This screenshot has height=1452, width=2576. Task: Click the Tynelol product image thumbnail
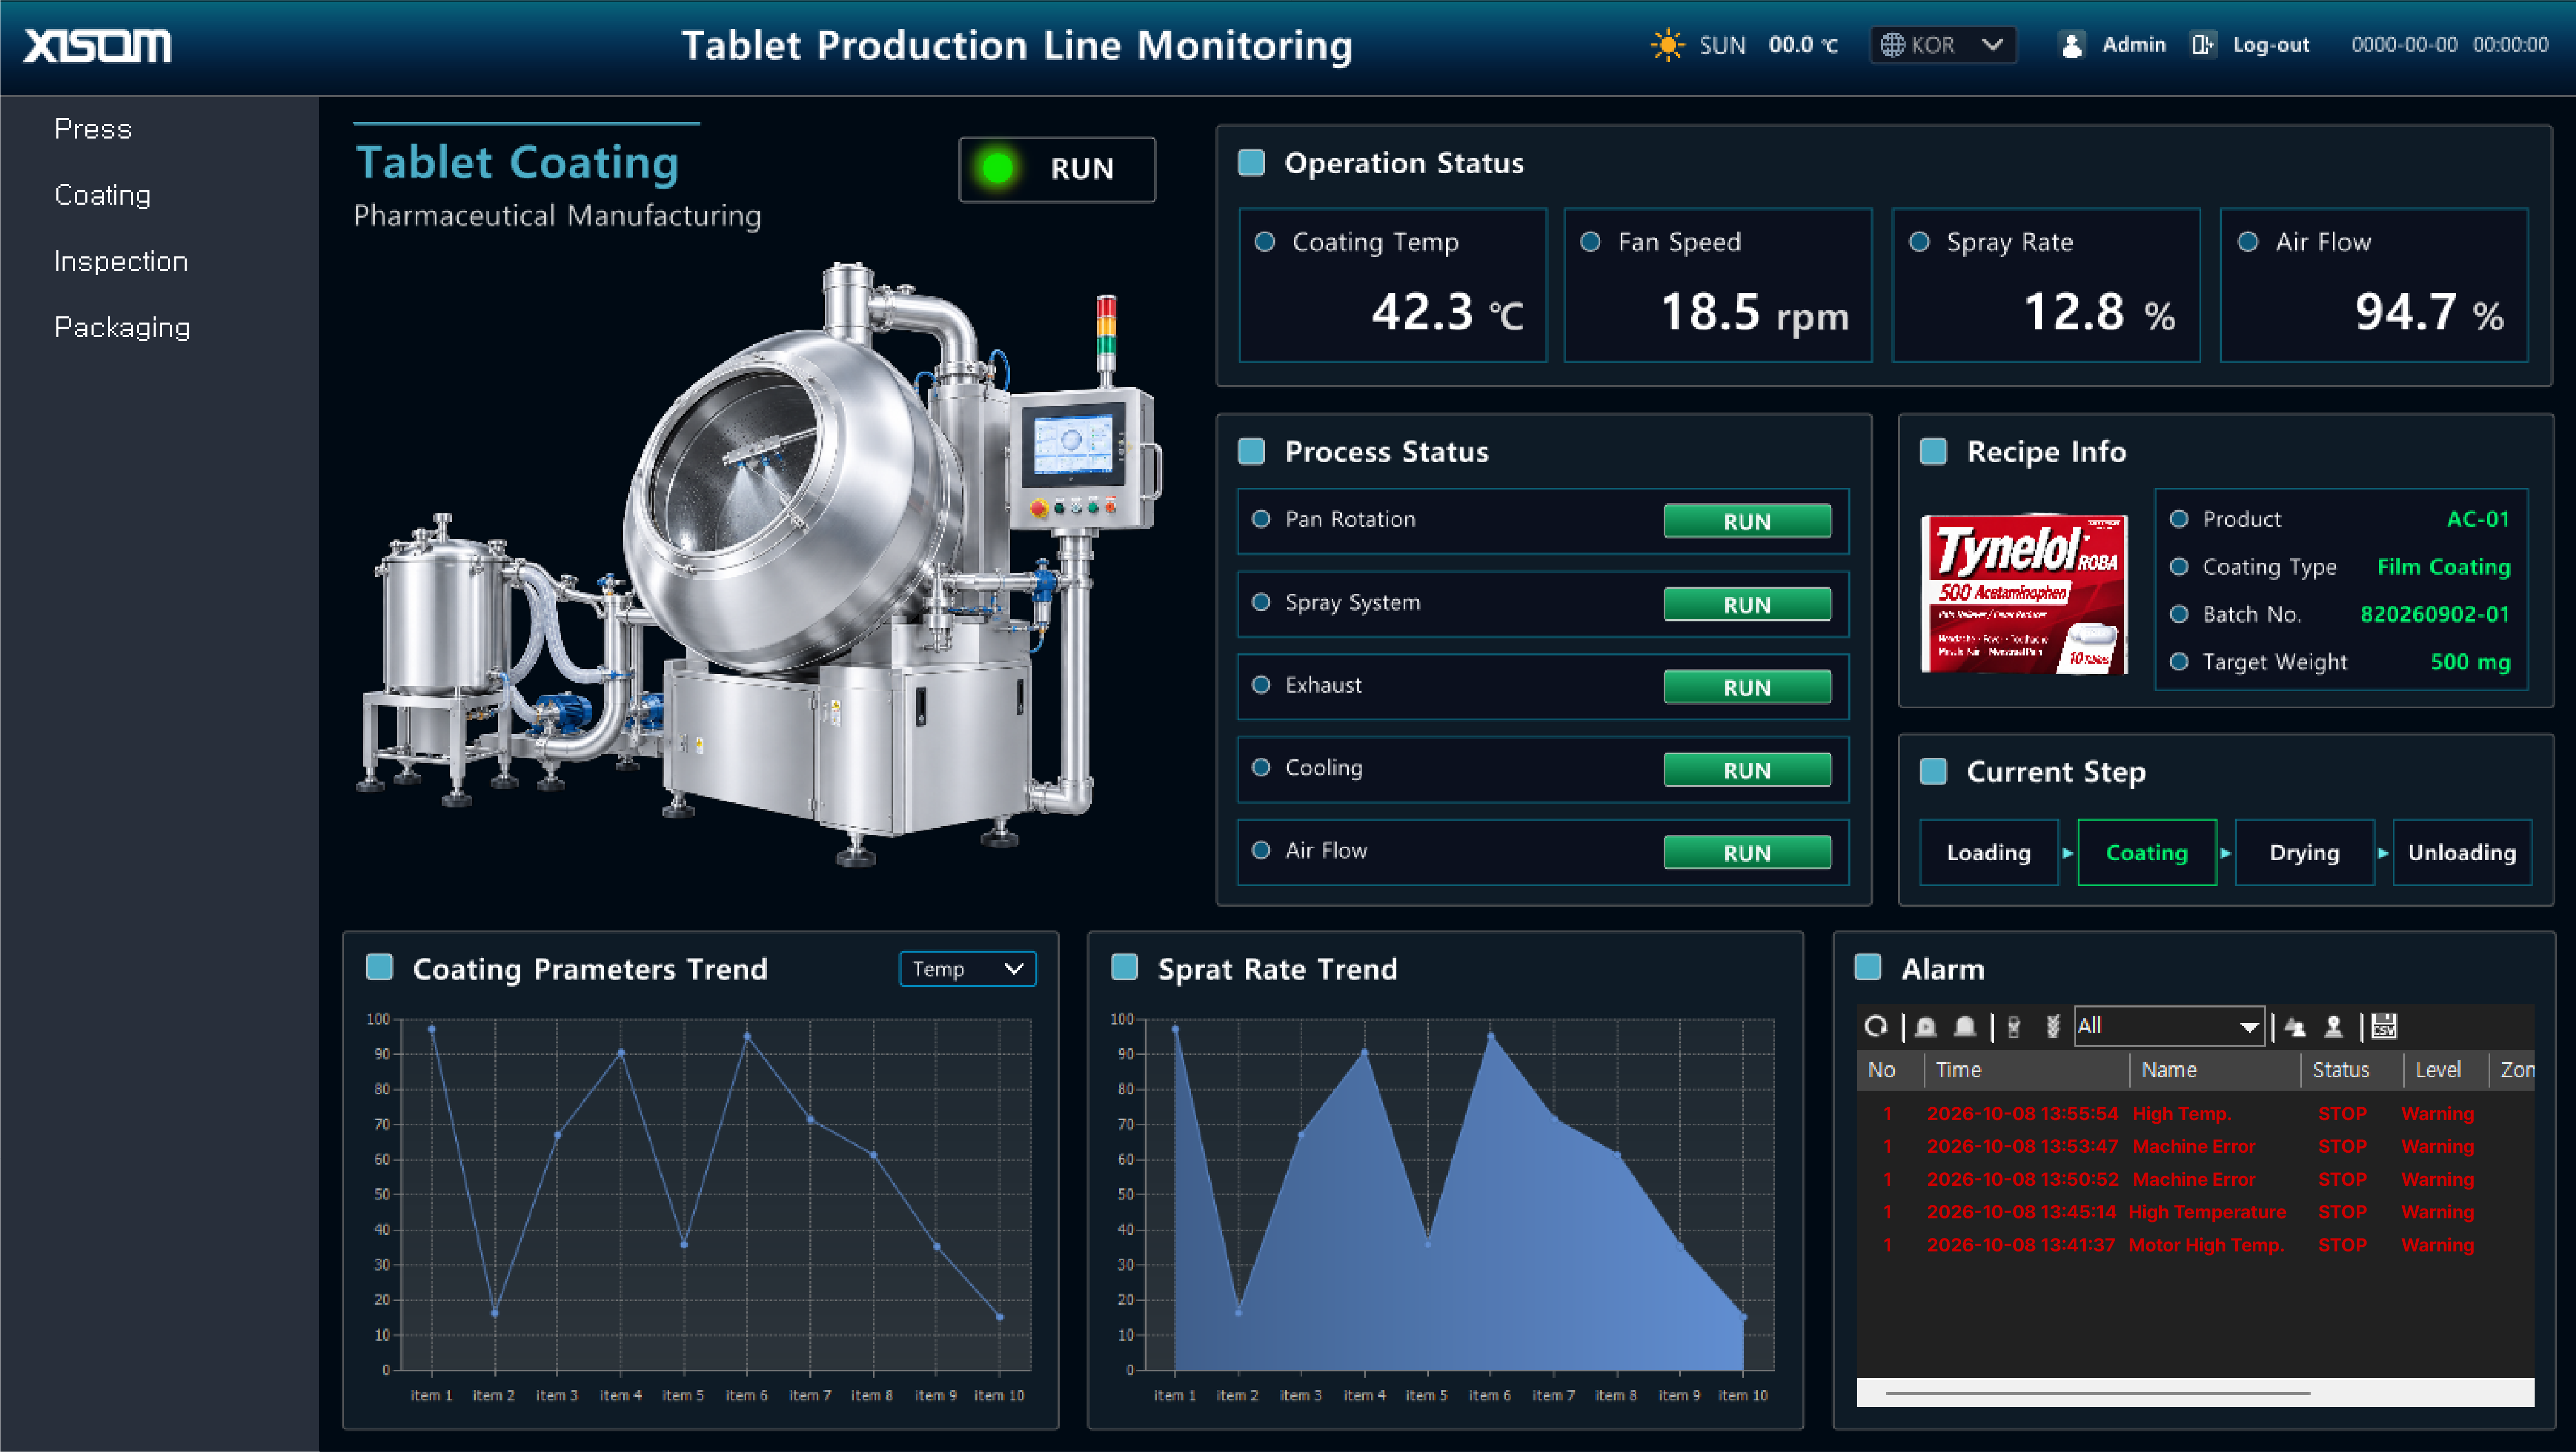pos(2024,593)
